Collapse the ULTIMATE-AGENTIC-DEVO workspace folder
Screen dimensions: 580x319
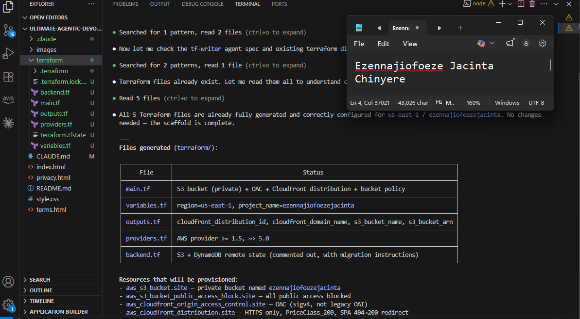click(25, 29)
